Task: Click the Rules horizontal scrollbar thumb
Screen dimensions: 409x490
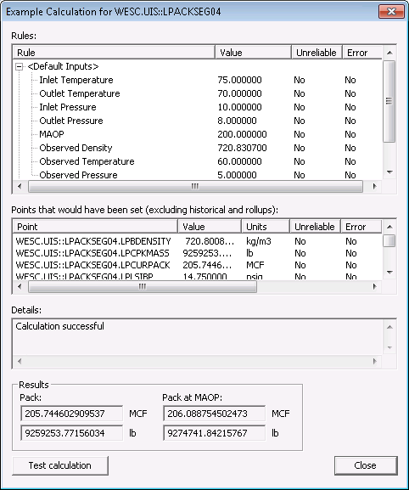Action: pyautogui.click(x=195, y=187)
